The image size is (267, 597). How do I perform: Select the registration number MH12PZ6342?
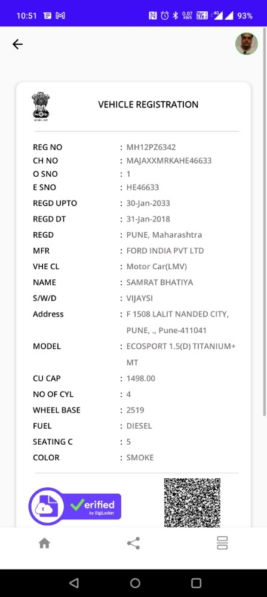(151, 147)
